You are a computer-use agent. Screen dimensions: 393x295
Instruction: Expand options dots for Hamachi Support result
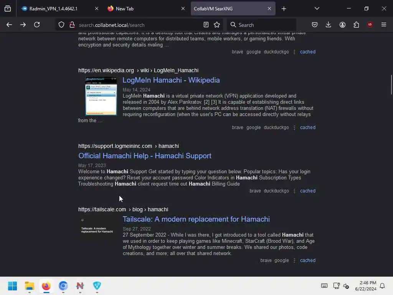tap(294, 191)
